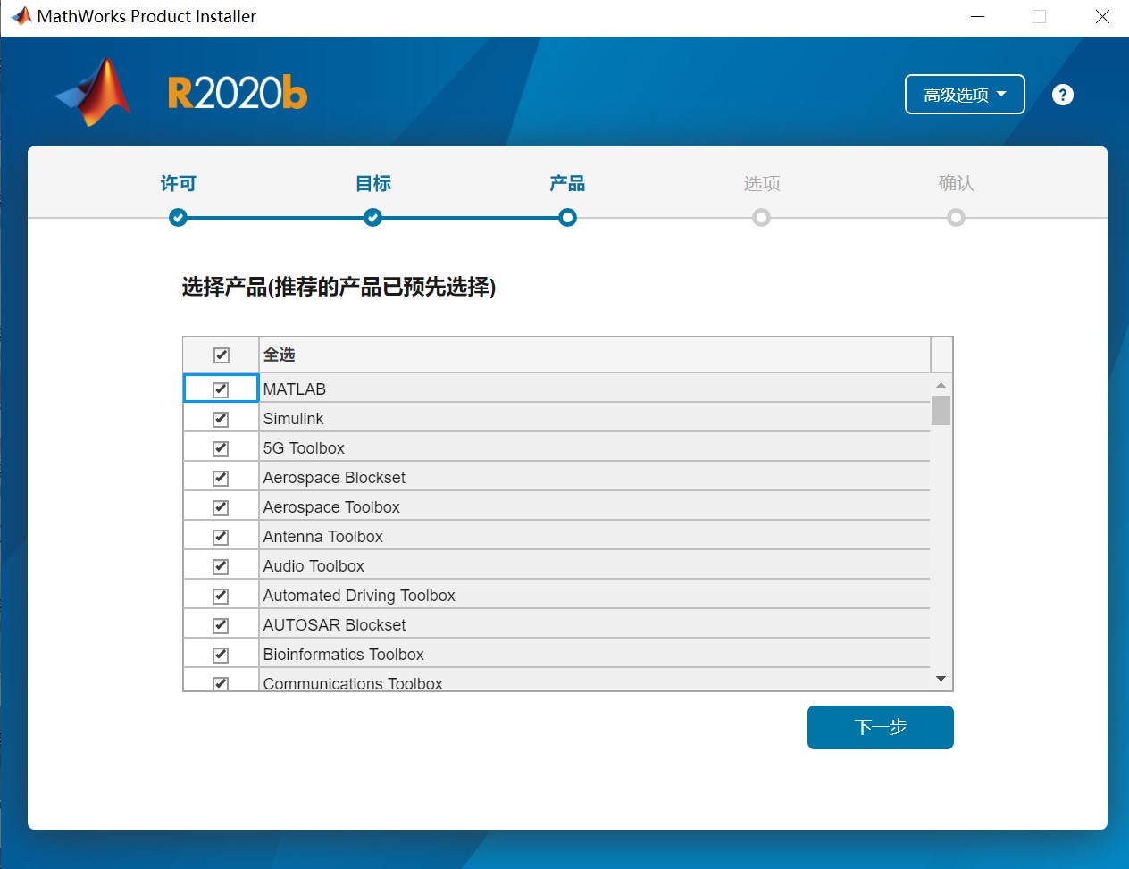Image resolution: width=1129 pixels, height=869 pixels.
Task: Go to the 目标 step tab
Action: pos(372,183)
